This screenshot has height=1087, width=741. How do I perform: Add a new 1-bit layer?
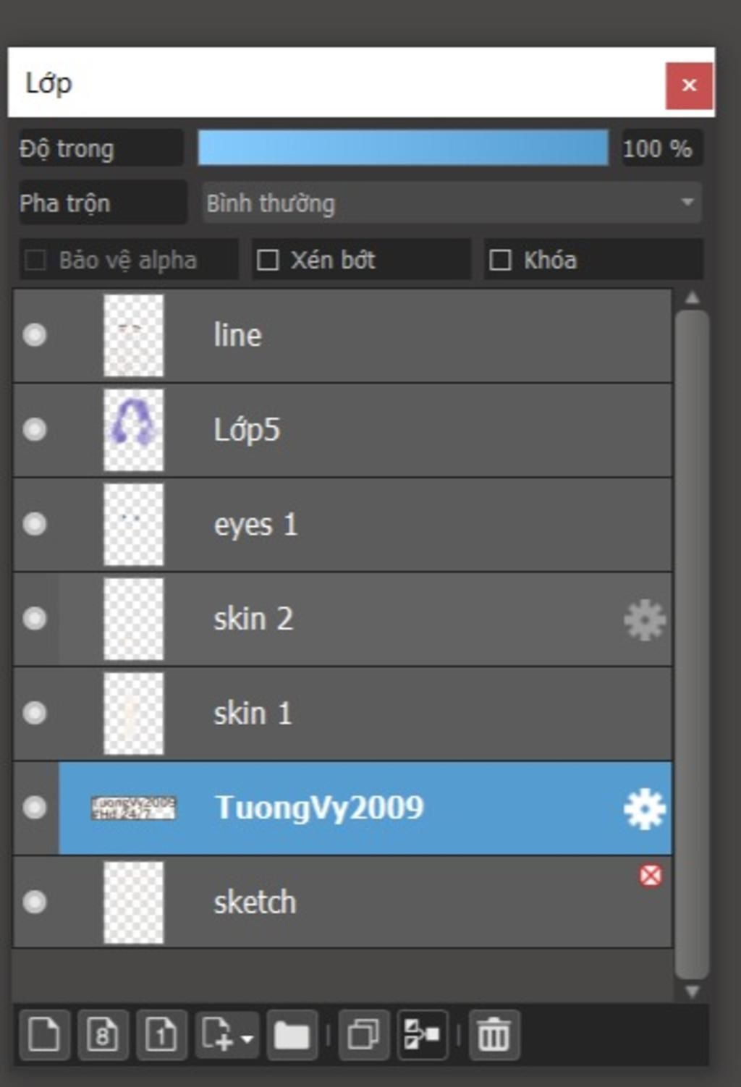[x=161, y=1034]
